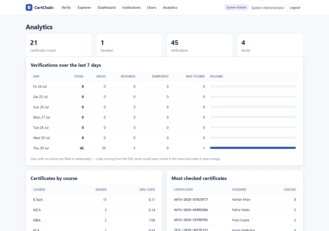This screenshot has height=231, width=329.
Task: Click the Mon 27 Jul volume bar
Action: [x=253, y=117]
